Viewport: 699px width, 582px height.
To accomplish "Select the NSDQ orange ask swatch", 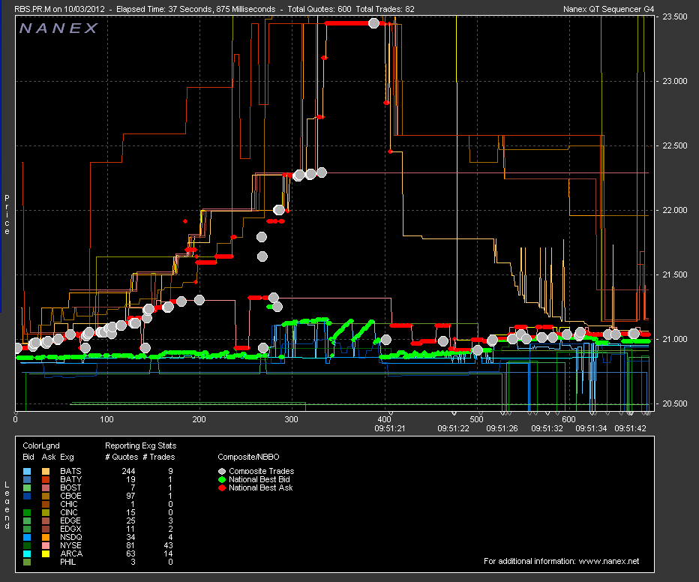I will pos(46,537).
